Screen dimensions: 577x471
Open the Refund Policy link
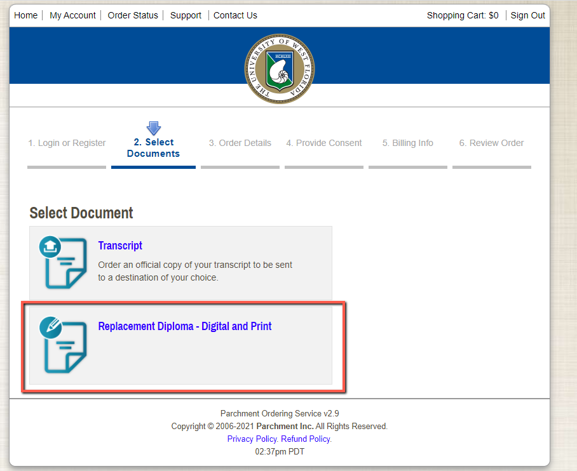pyautogui.click(x=306, y=439)
